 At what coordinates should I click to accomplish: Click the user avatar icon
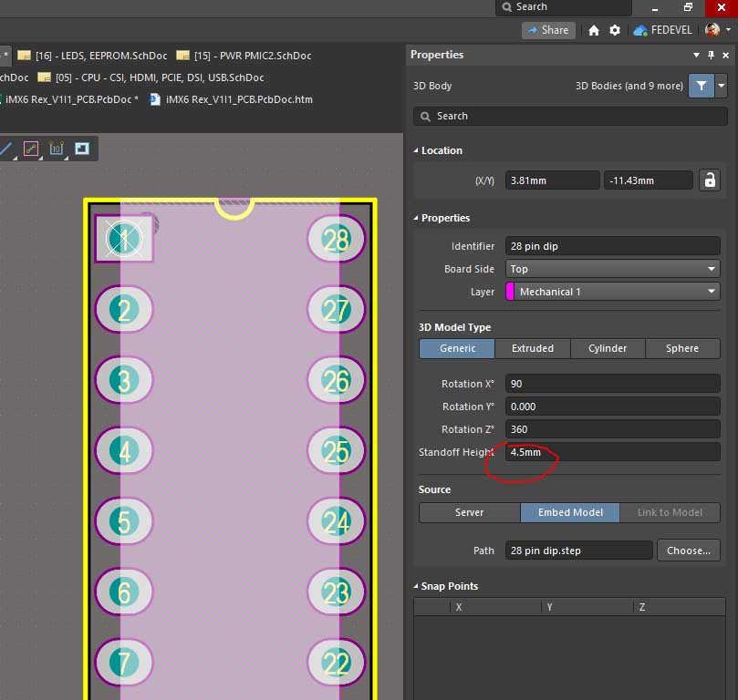coord(712,30)
